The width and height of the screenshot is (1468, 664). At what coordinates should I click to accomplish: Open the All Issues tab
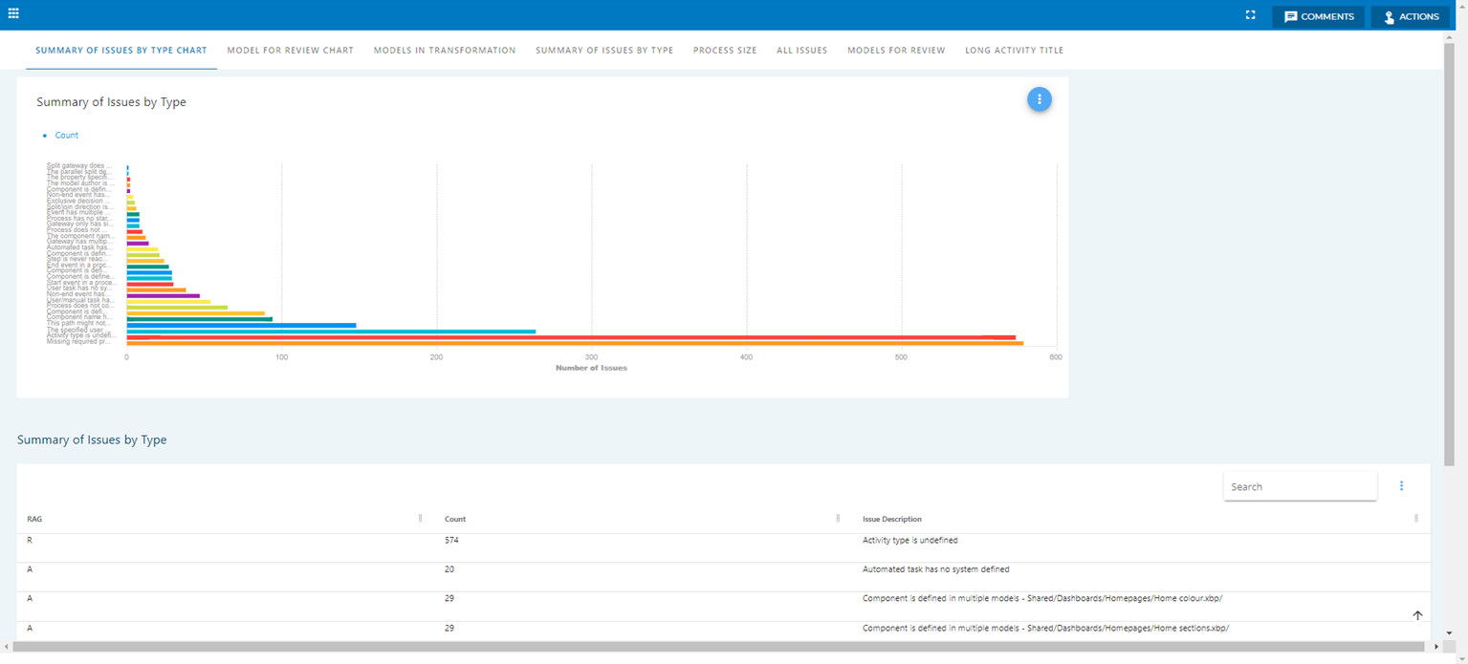click(x=801, y=51)
